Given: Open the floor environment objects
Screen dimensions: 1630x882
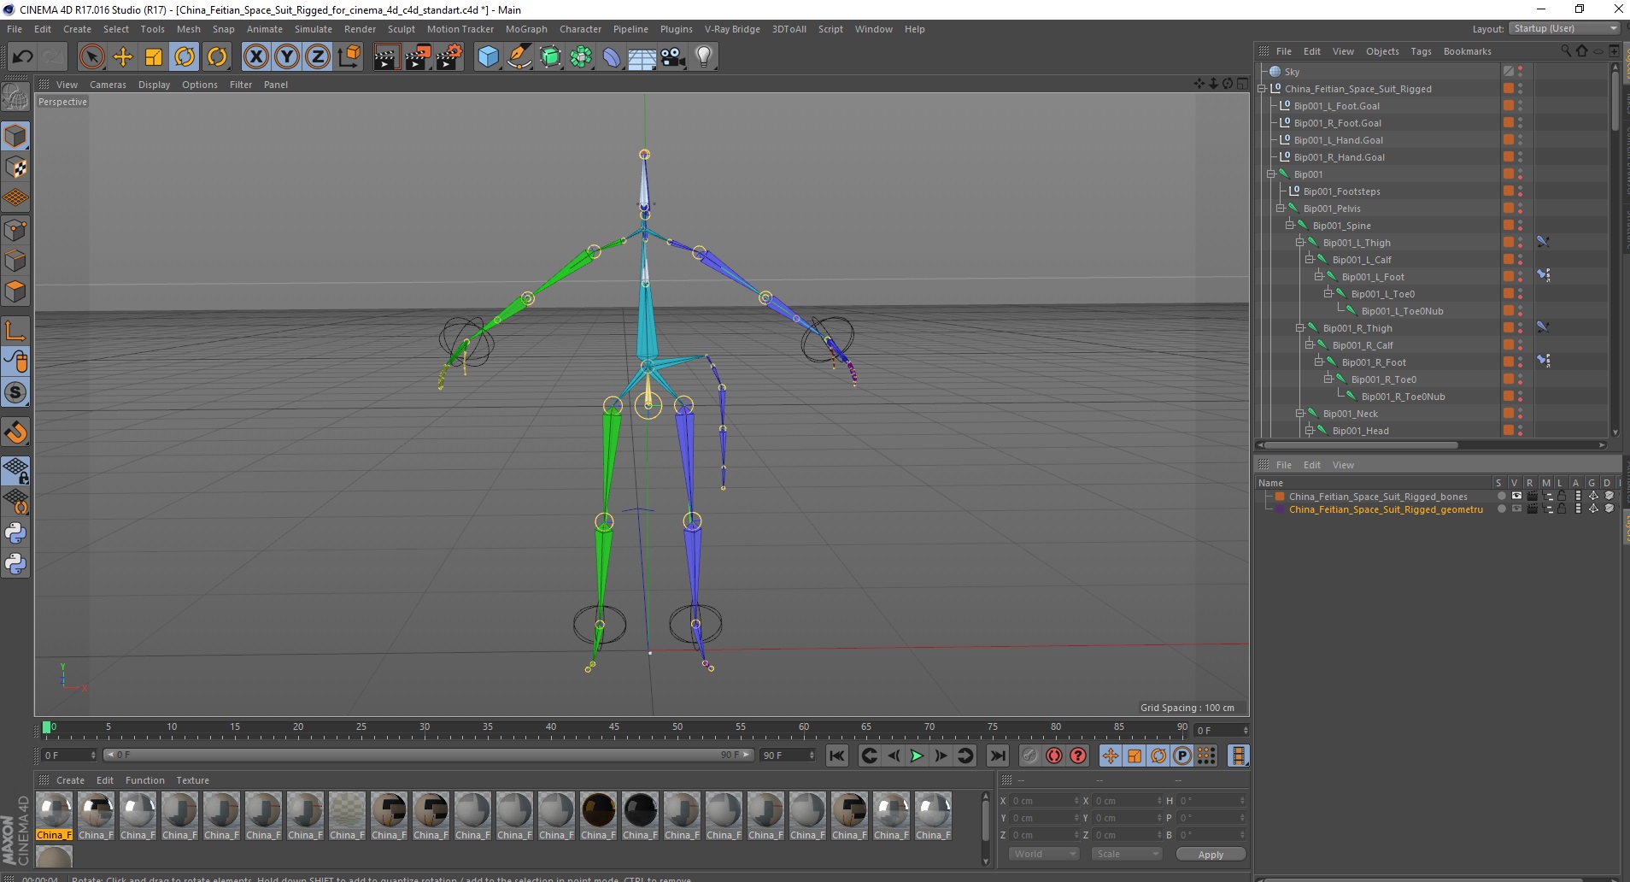Looking at the screenshot, I should click(x=642, y=57).
